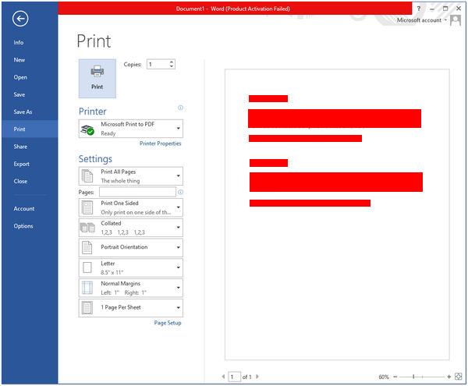Expand the Print All Pages dropdown

(x=131, y=175)
